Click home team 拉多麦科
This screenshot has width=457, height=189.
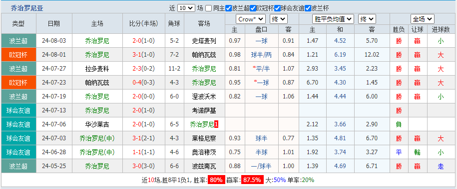(x=97, y=69)
